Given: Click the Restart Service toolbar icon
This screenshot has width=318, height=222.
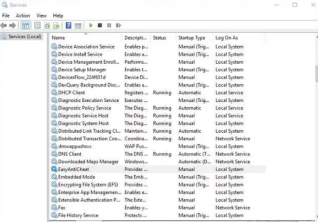Looking at the screenshot, I should [118, 25].
